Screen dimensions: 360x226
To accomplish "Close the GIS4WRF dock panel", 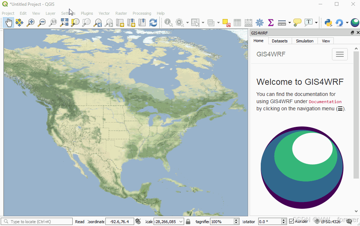I will tap(358, 33).
